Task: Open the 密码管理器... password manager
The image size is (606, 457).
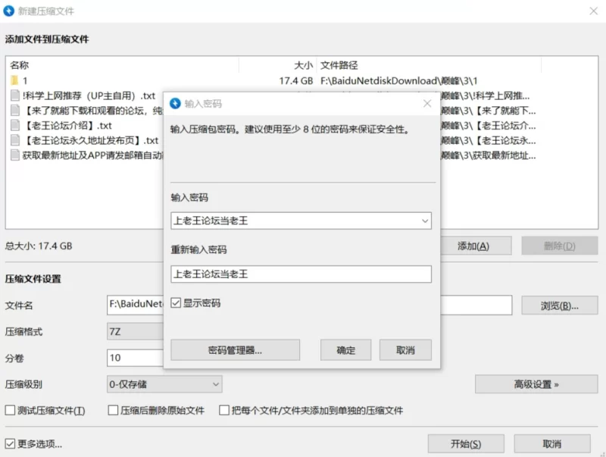Action: (235, 350)
